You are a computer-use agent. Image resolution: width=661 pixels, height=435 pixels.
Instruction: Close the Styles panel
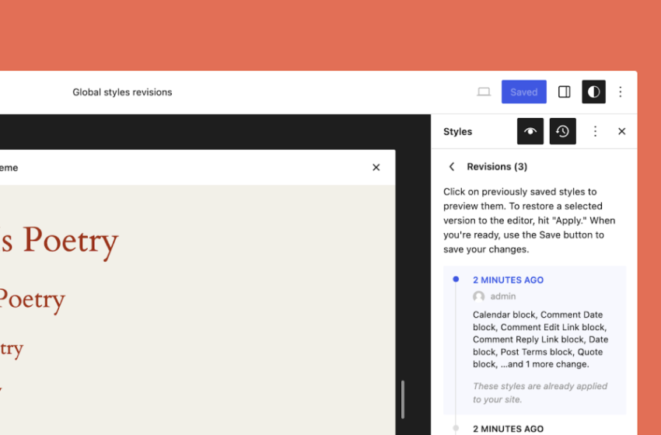coord(622,131)
